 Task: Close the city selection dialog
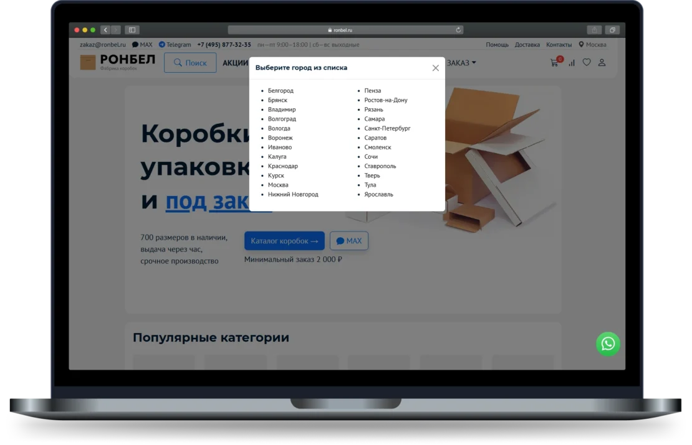tap(435, 68)
